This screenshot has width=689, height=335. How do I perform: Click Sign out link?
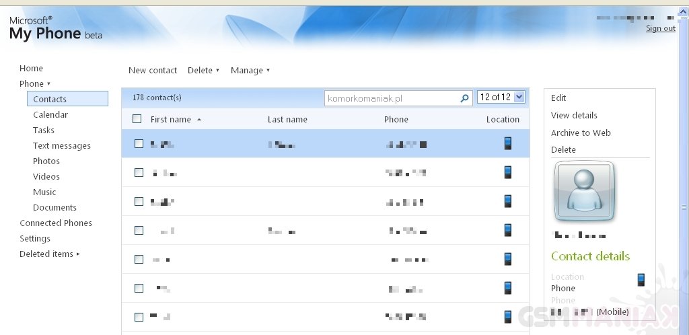coord(661,28)
